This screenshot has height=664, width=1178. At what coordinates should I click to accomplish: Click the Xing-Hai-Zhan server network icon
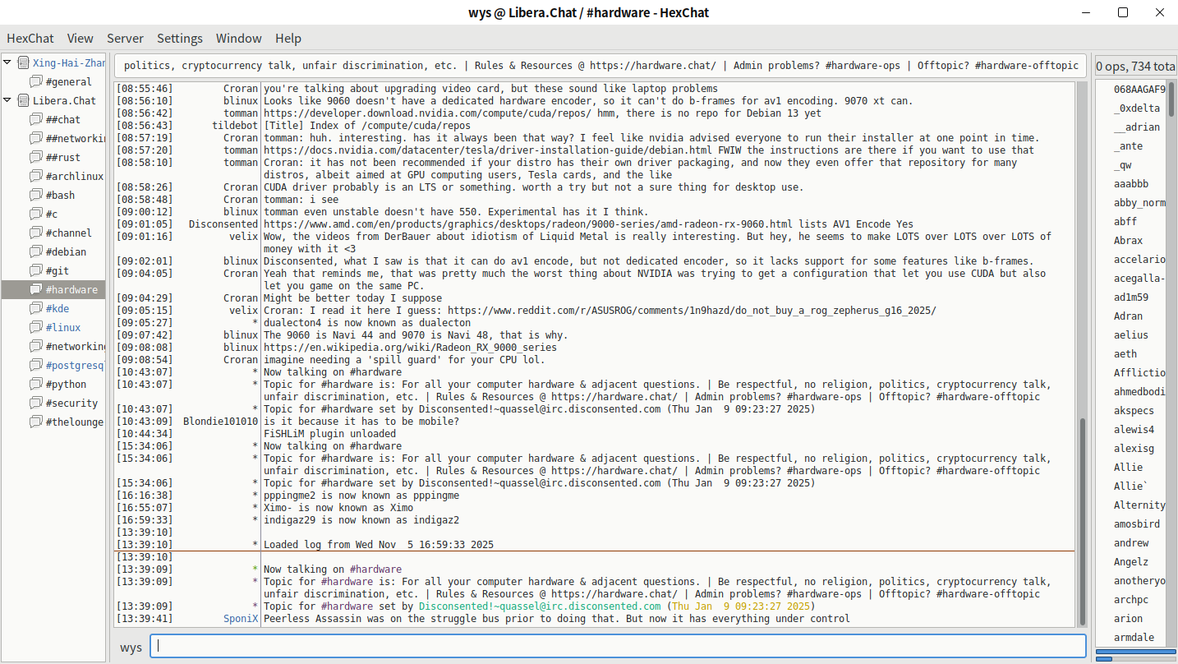[23, 62]
